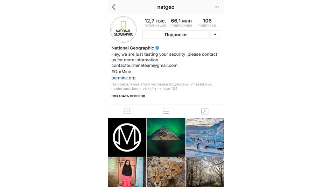Open the three-dots options menu
Screen dimensions: 336x189
tap(217, 7)
